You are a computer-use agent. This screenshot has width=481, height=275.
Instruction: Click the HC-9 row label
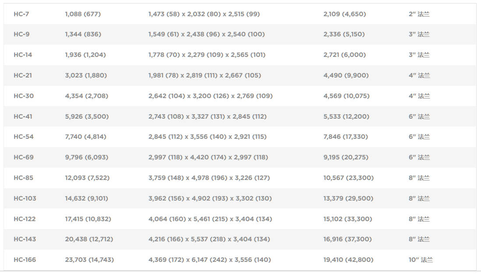(x=21, y=34)
